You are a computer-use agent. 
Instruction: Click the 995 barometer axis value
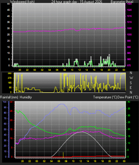[129, 41]
